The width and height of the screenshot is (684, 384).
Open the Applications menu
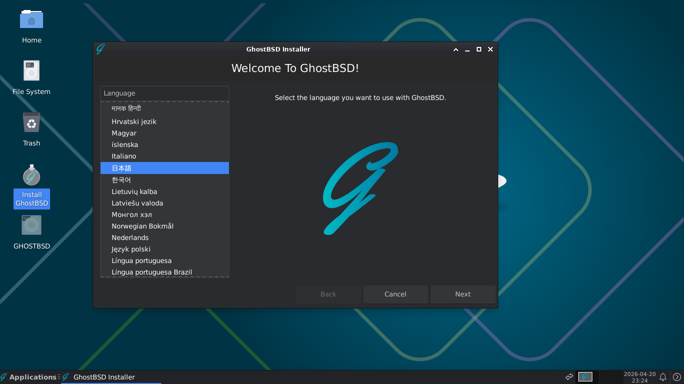point(29,377)
